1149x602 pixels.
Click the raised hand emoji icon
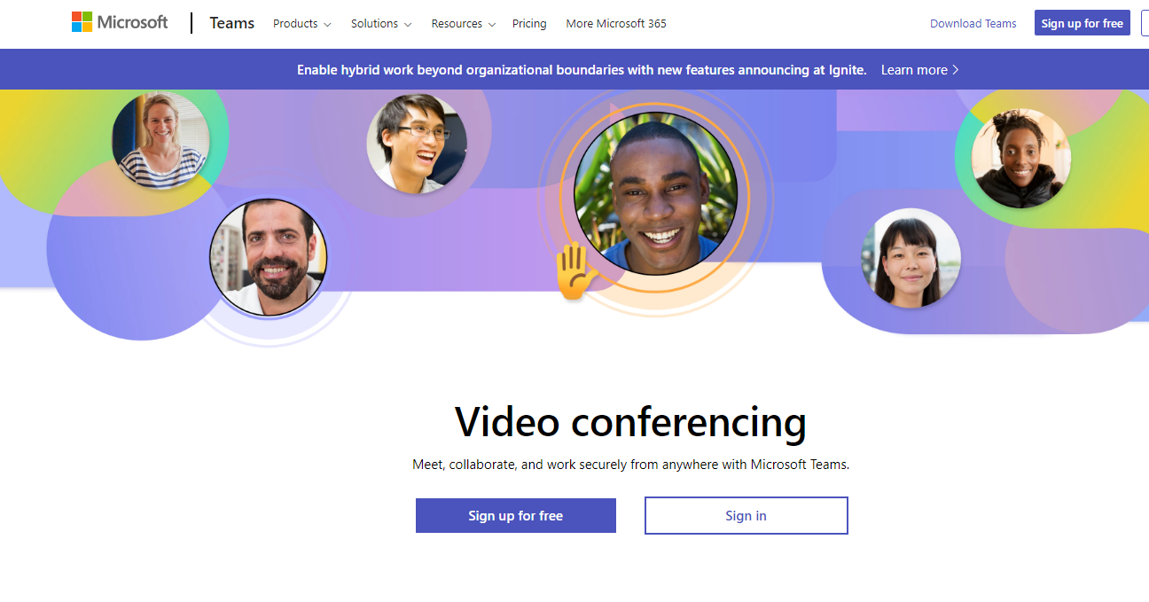coord(575,270)
